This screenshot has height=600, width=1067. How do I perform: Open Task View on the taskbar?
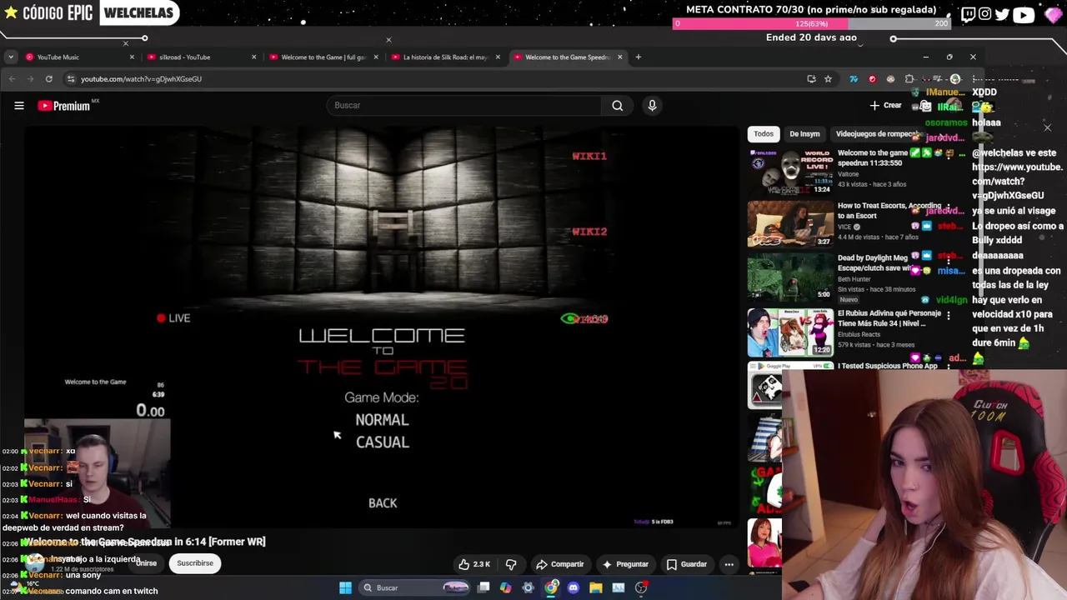(x=483, y=588)
